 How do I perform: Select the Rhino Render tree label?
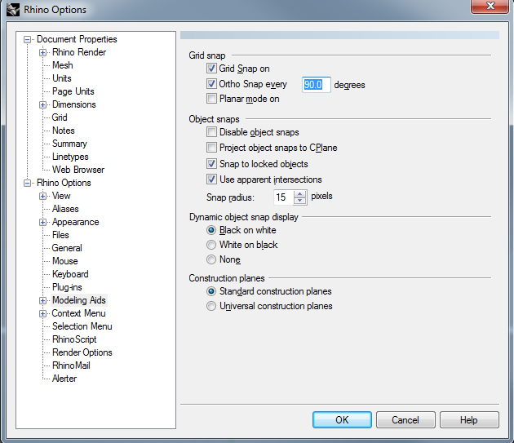(79, 52)
